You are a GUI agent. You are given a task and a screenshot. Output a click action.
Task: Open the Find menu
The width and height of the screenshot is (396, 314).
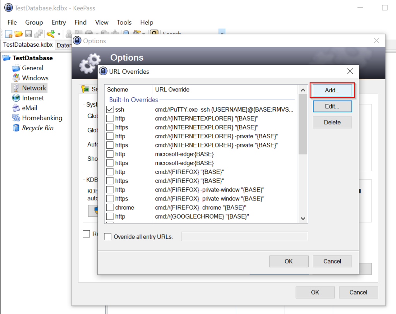(80, 22)
